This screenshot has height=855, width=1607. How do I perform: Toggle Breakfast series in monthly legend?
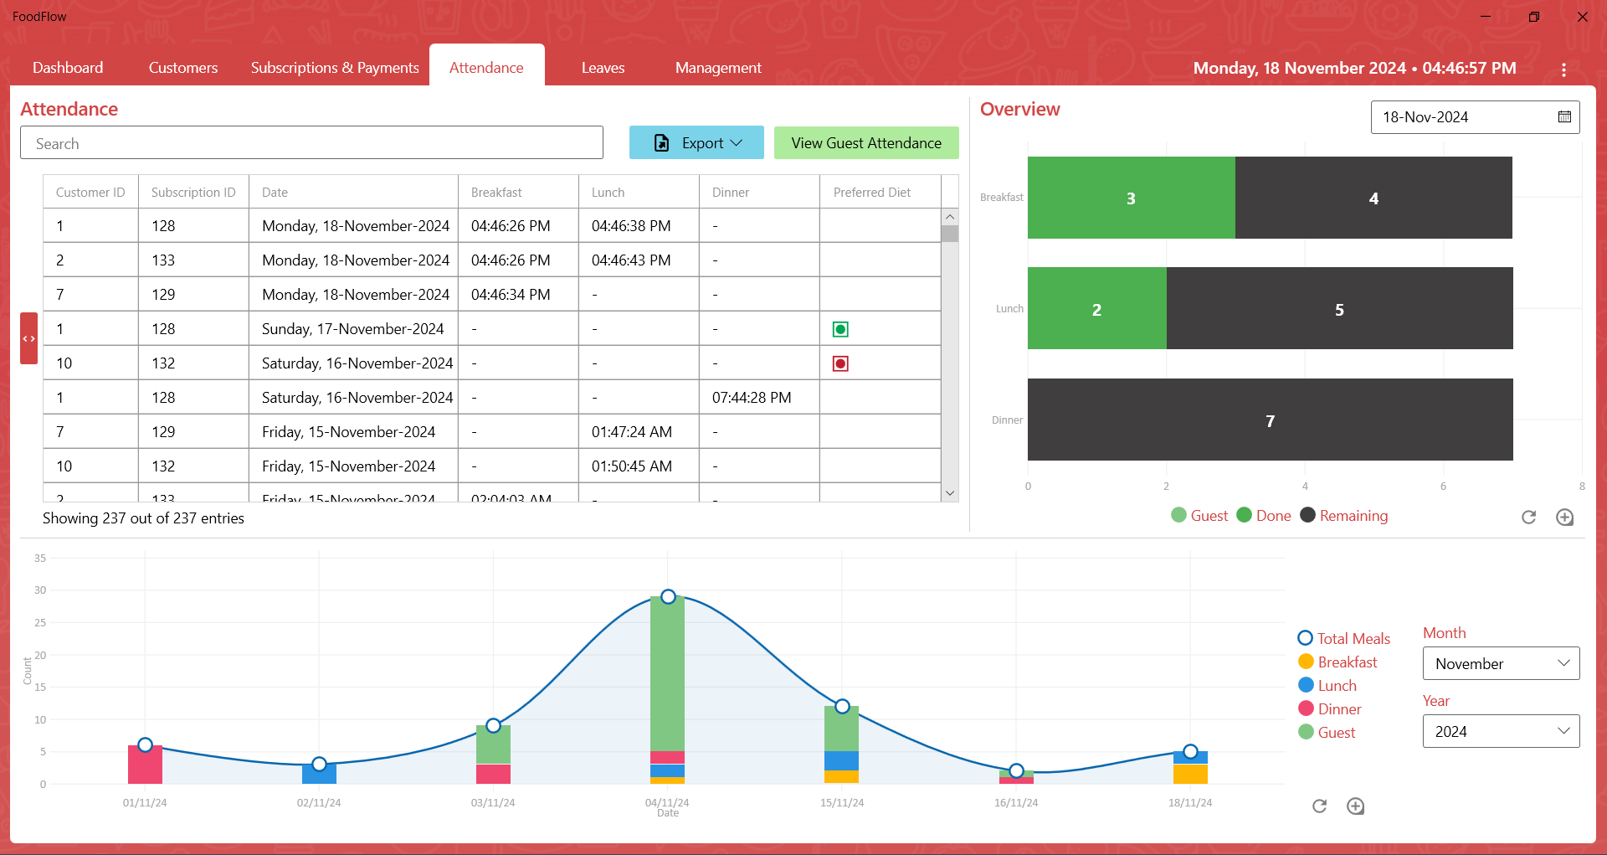point(1337,662)
